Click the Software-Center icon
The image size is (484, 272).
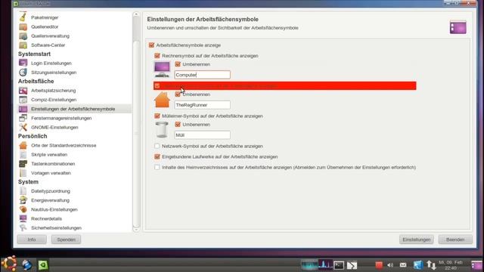tap(23, 45)
